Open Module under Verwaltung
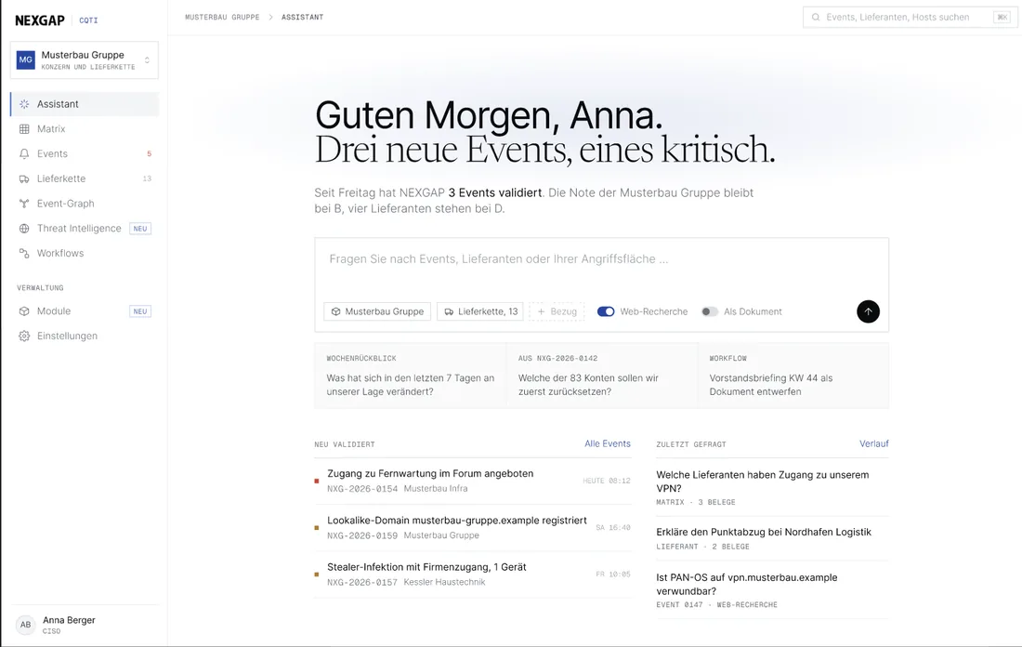The width and height of the screenshot is (1022, 647). point(84,311)
